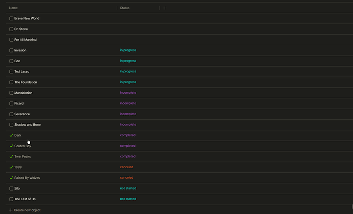Open the Dr. Stone entry

click(x=21, y=29)
